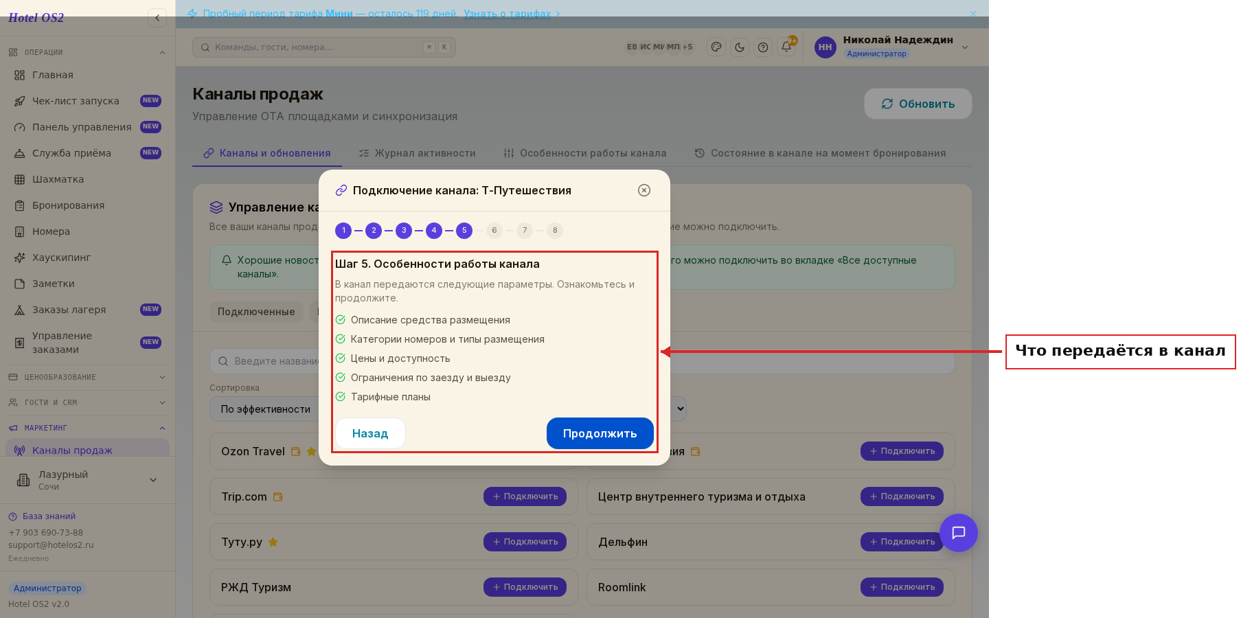Screen dimensions: 1252x618
Task: Click the Управление заказами icon
Action: (20, 343)
